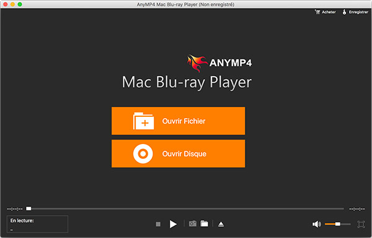Maximize the window with the green button
This screenshot has width=372, height=238.
tap(20, 4)
